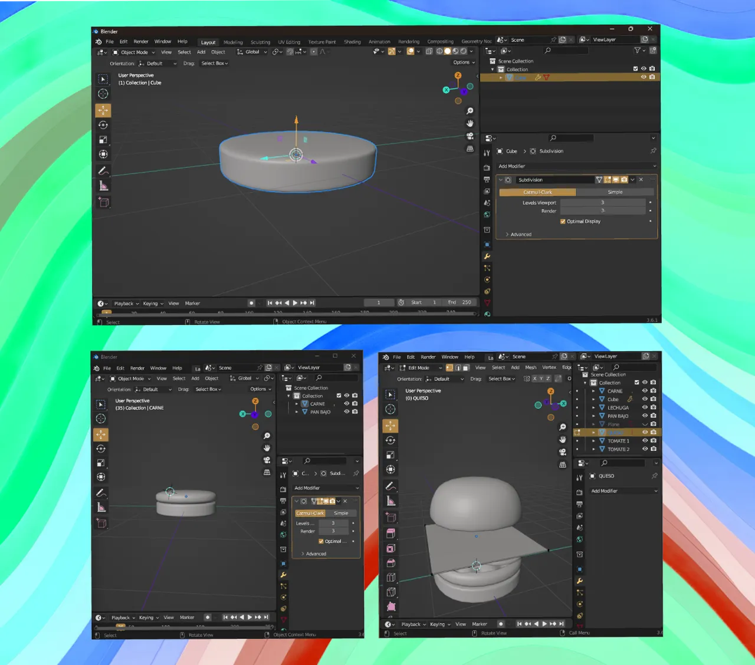Open Render menu in bottom-left window
The image size is (755, 665).
(137, 368)
